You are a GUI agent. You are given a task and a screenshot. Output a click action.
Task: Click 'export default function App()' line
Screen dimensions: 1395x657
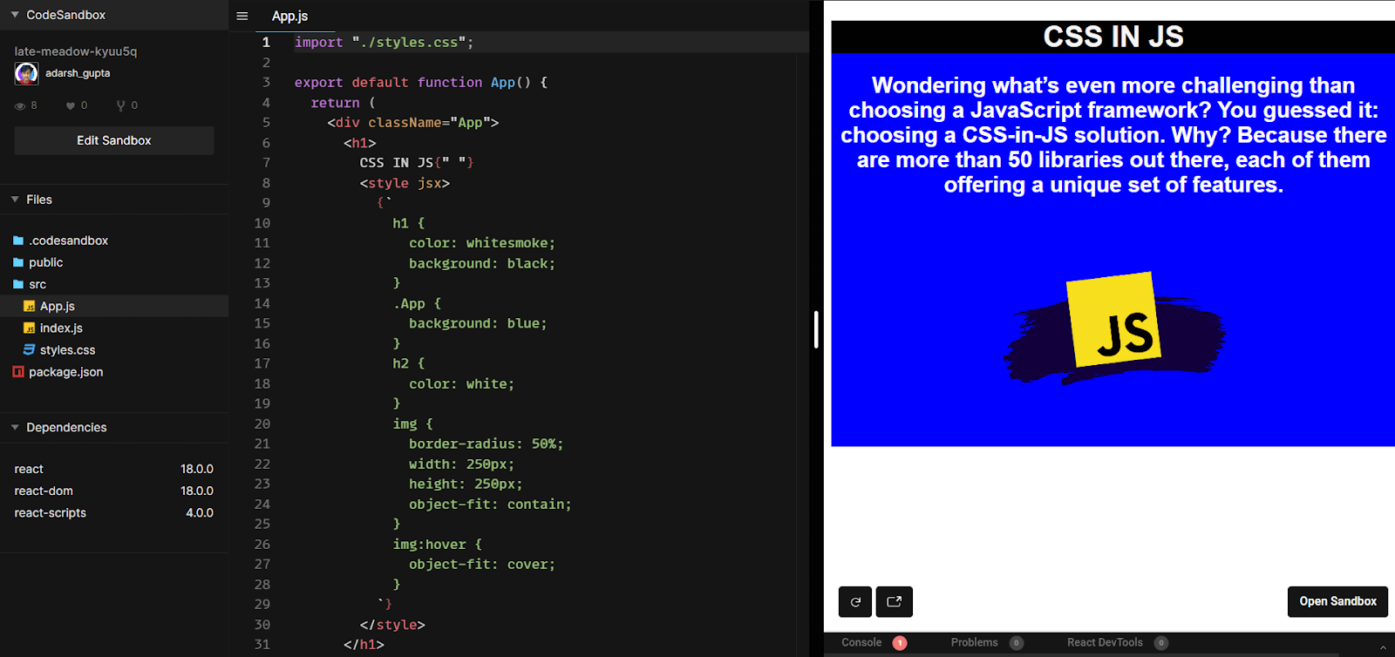[x=421, y=82]
